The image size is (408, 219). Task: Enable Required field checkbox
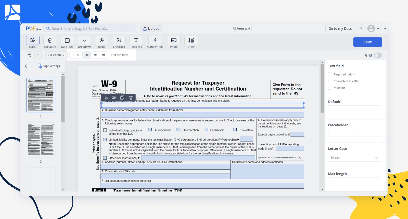coord(330,74)
